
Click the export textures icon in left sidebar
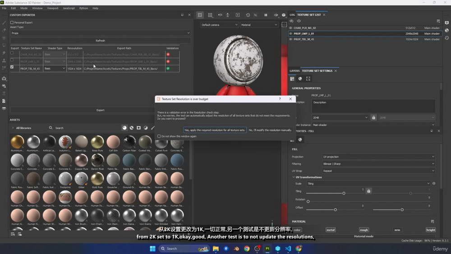point(4,78)
